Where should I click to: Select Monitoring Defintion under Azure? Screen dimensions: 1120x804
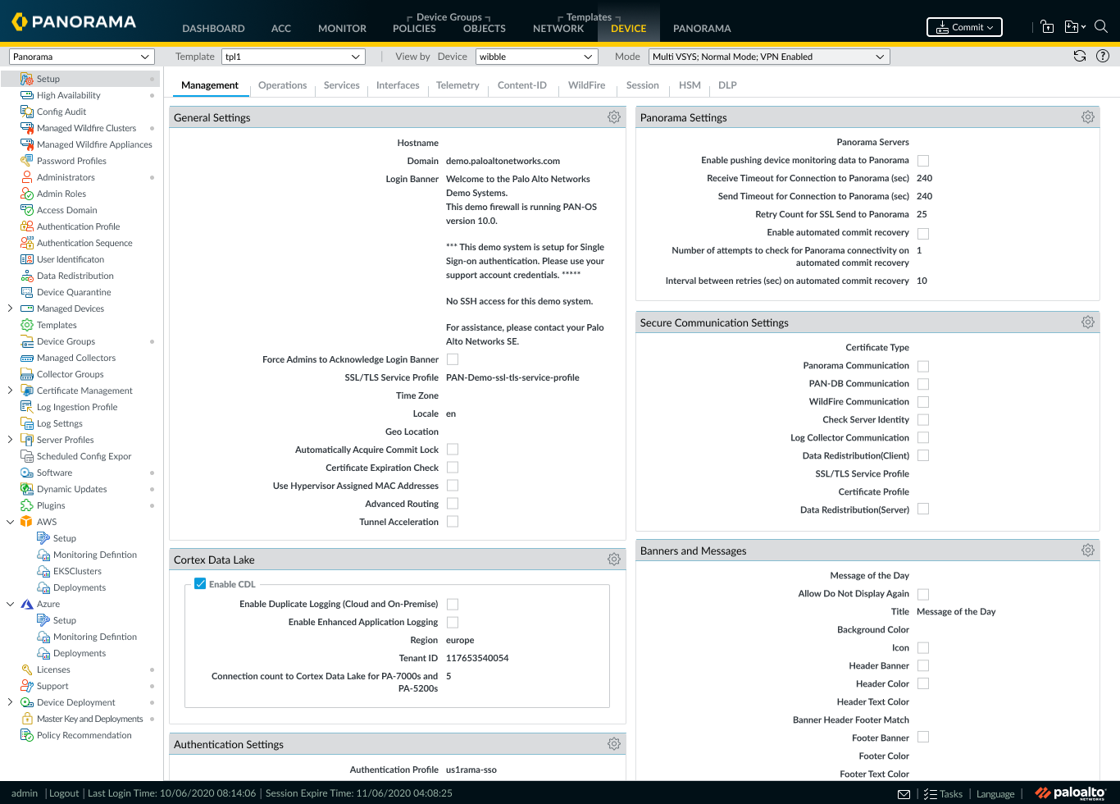pyautogui.click(x=95, y=637)
